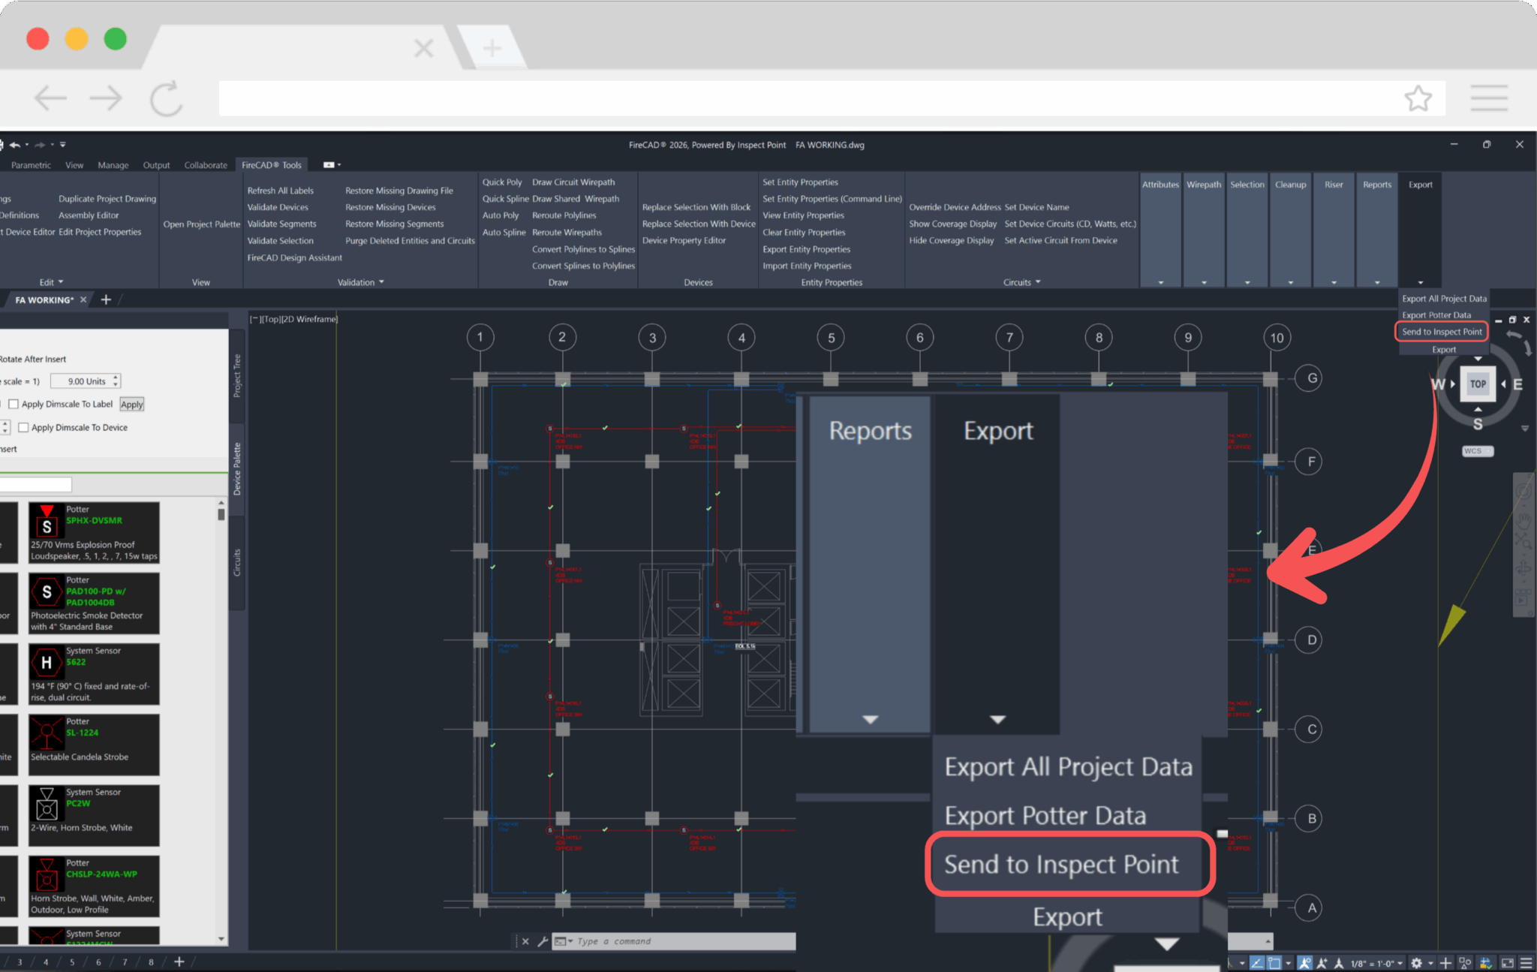Switch to the Collaborate ribbon tab

click(206, 165)
